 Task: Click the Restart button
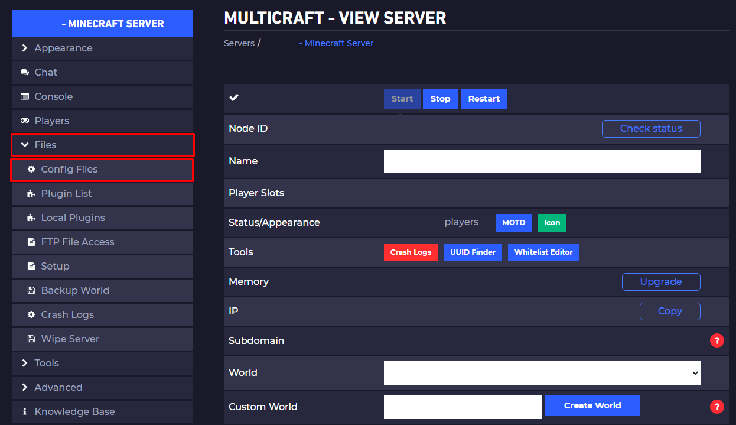click(483, 98)
